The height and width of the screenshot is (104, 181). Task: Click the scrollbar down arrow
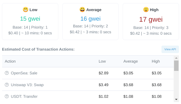pyautogui.click(x=176, y=99)
